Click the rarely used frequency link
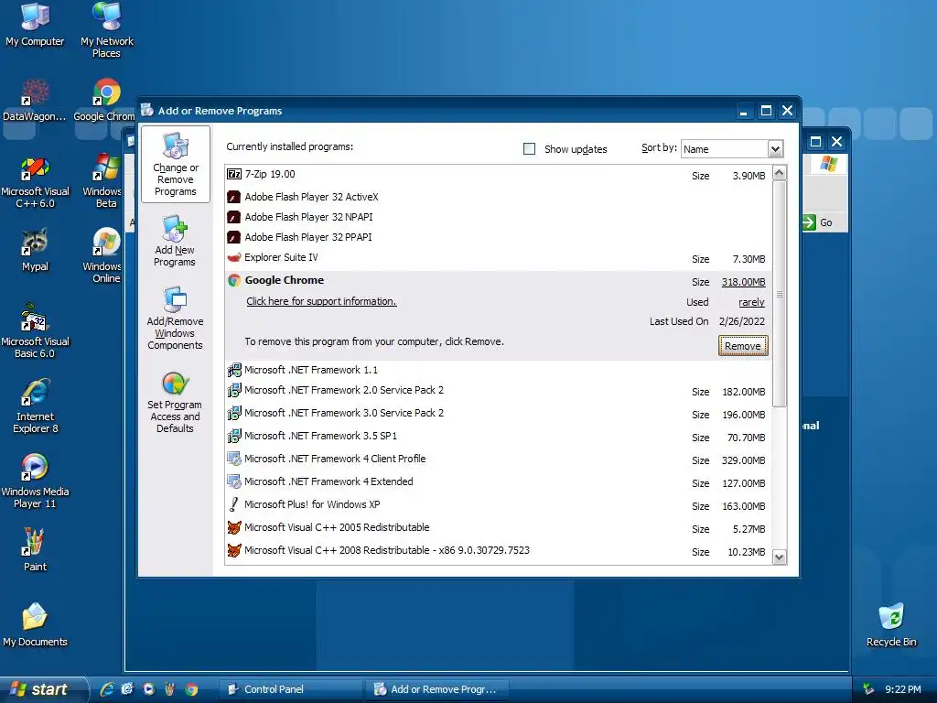This screenshot has height=703, width=937. [x=751, y=302]
